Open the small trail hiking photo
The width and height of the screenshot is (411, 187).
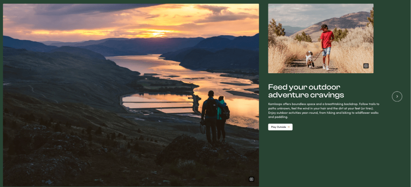point(321,38)
